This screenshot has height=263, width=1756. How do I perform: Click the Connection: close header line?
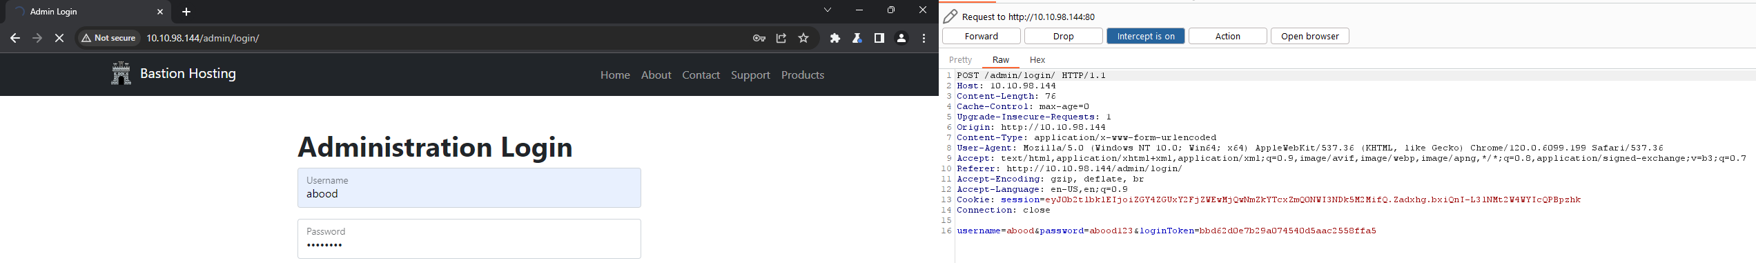point(1004,210)
